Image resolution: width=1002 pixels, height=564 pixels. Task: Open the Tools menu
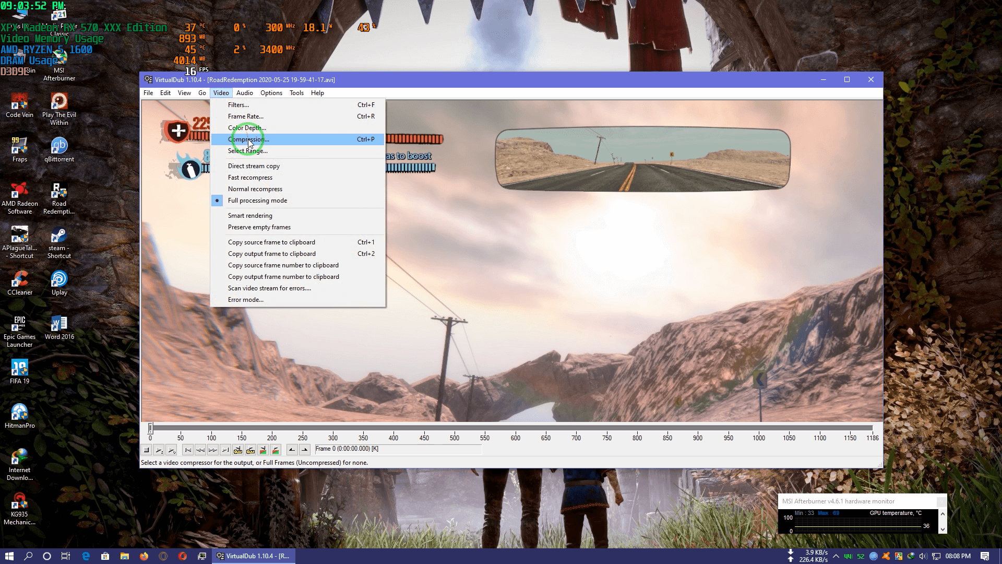click(296, 93)
